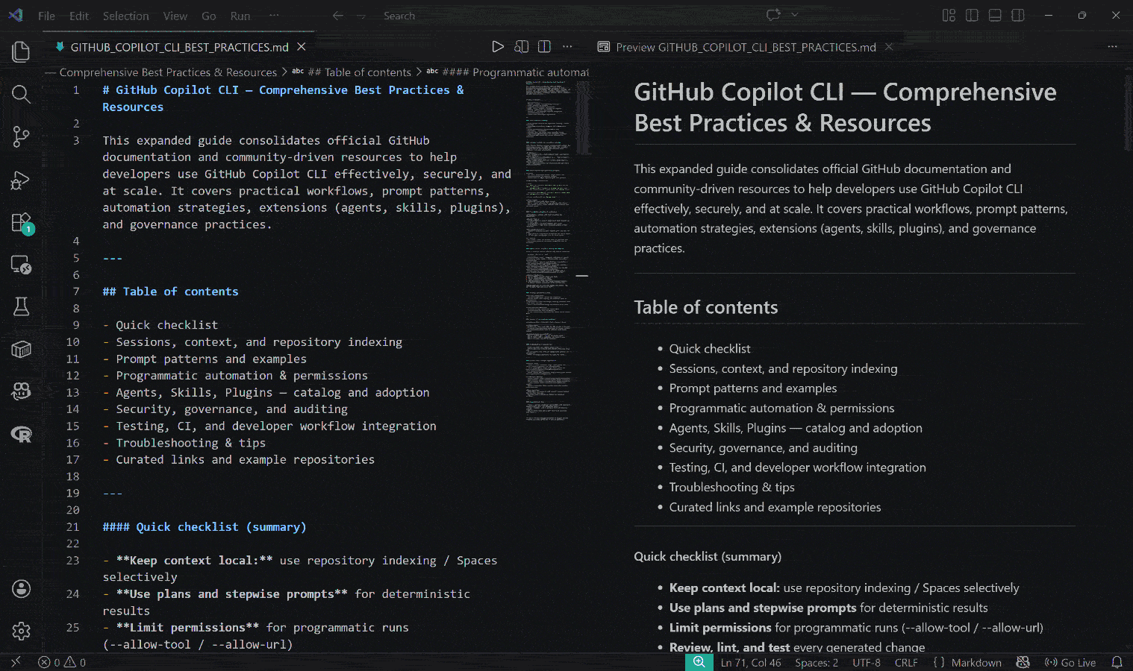
Task: Open the Go menu
Action: 209,16
